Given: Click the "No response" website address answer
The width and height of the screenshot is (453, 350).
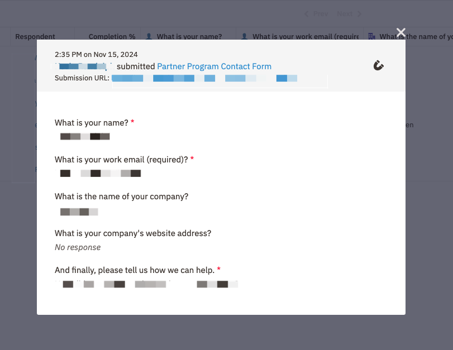Looking at the screenshot, I should coord(78,247).
